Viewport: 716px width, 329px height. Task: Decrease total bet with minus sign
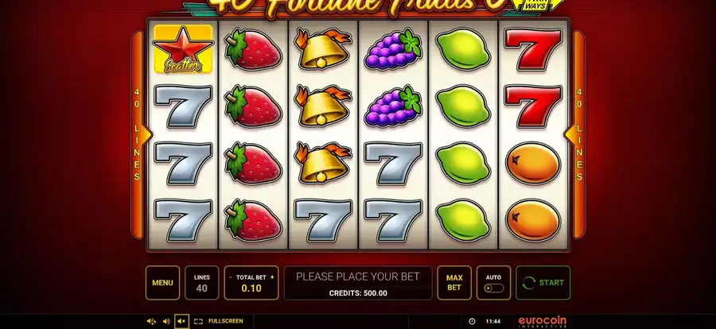pyautogui.click(x=230, y=277)
